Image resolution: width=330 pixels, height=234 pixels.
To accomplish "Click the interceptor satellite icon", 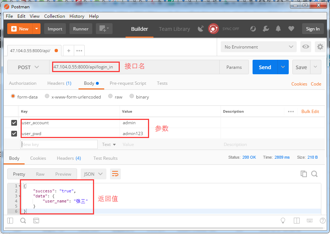I will (x=201, y=29).
